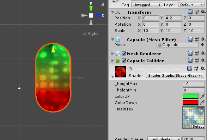Toggle the Capsule Collider enabled checkbox
This screenshot has height=140, width=207.
124,61
